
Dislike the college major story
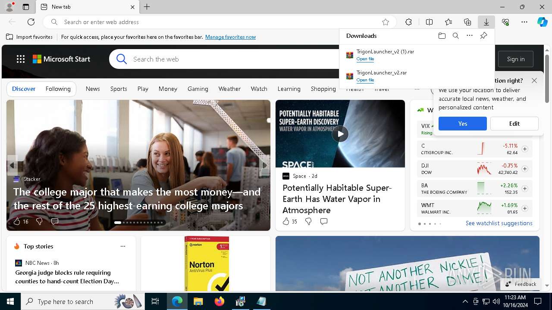(39, 221)
